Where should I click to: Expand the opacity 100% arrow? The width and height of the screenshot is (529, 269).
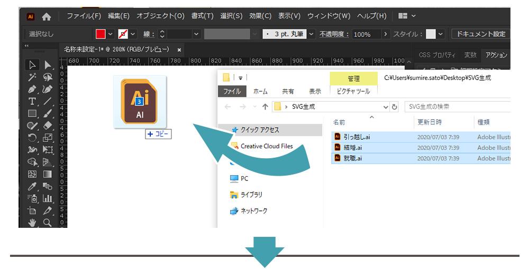pyautogui.click(x=386, y=34)
